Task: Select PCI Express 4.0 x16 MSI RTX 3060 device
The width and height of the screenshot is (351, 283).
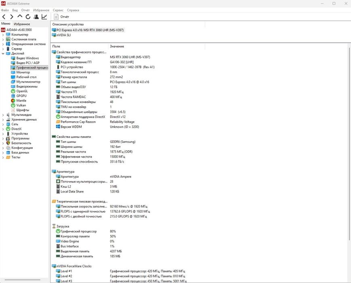Action: [x=88, y=30]
